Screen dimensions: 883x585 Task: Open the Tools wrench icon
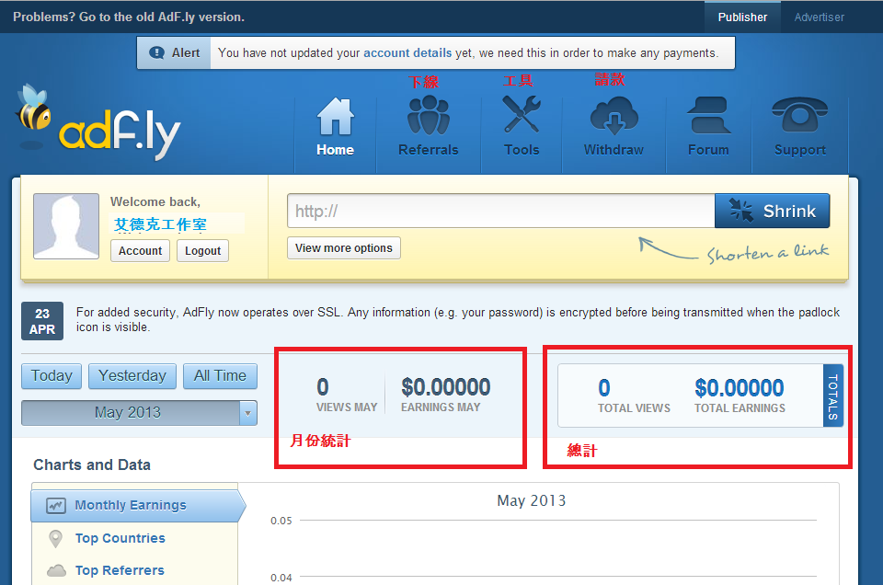522,114
